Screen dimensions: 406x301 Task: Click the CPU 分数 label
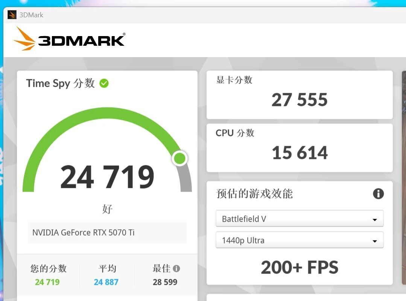(235, 133)
